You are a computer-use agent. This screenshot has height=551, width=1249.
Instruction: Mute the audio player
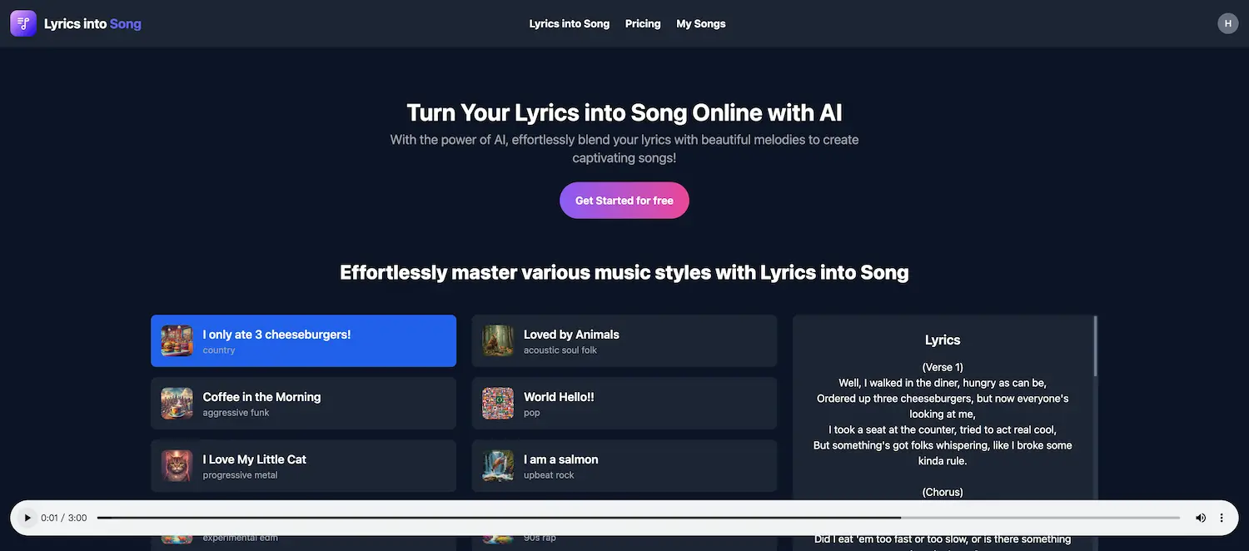click(x=1200, y=517)
